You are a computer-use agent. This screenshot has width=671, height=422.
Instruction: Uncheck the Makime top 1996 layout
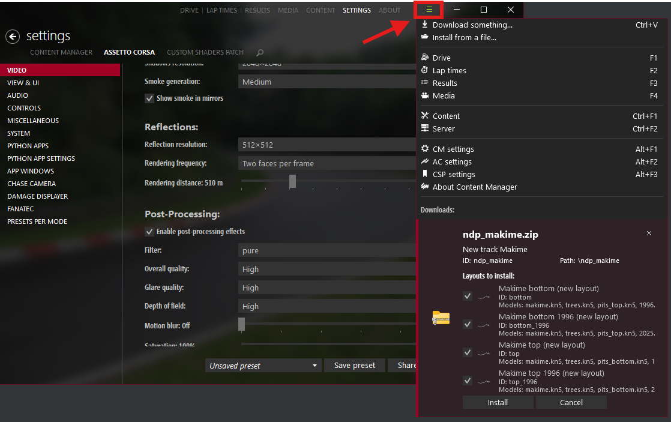[468, 381]
